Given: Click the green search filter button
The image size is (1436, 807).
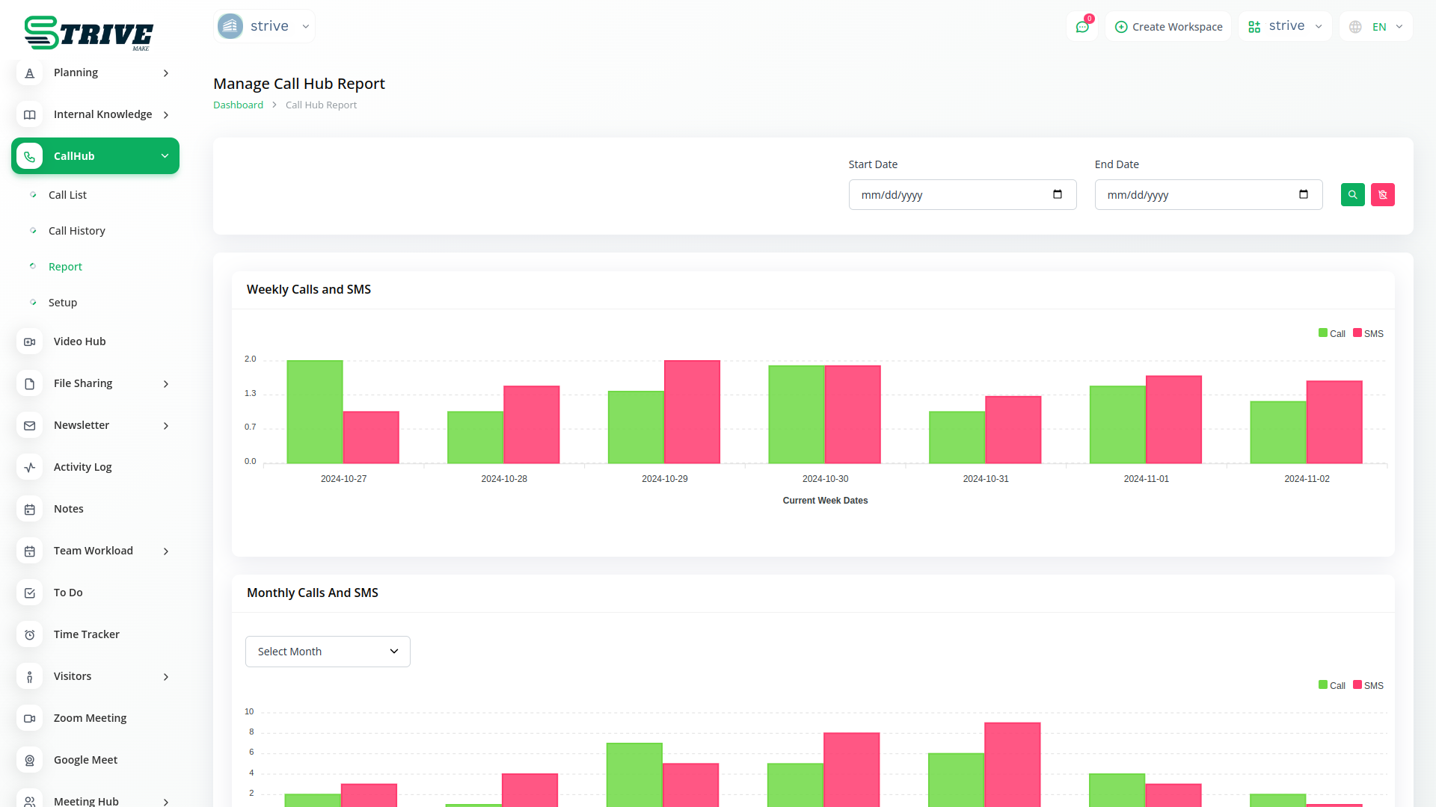Looking at the screenshot, I should point(1352,195).
